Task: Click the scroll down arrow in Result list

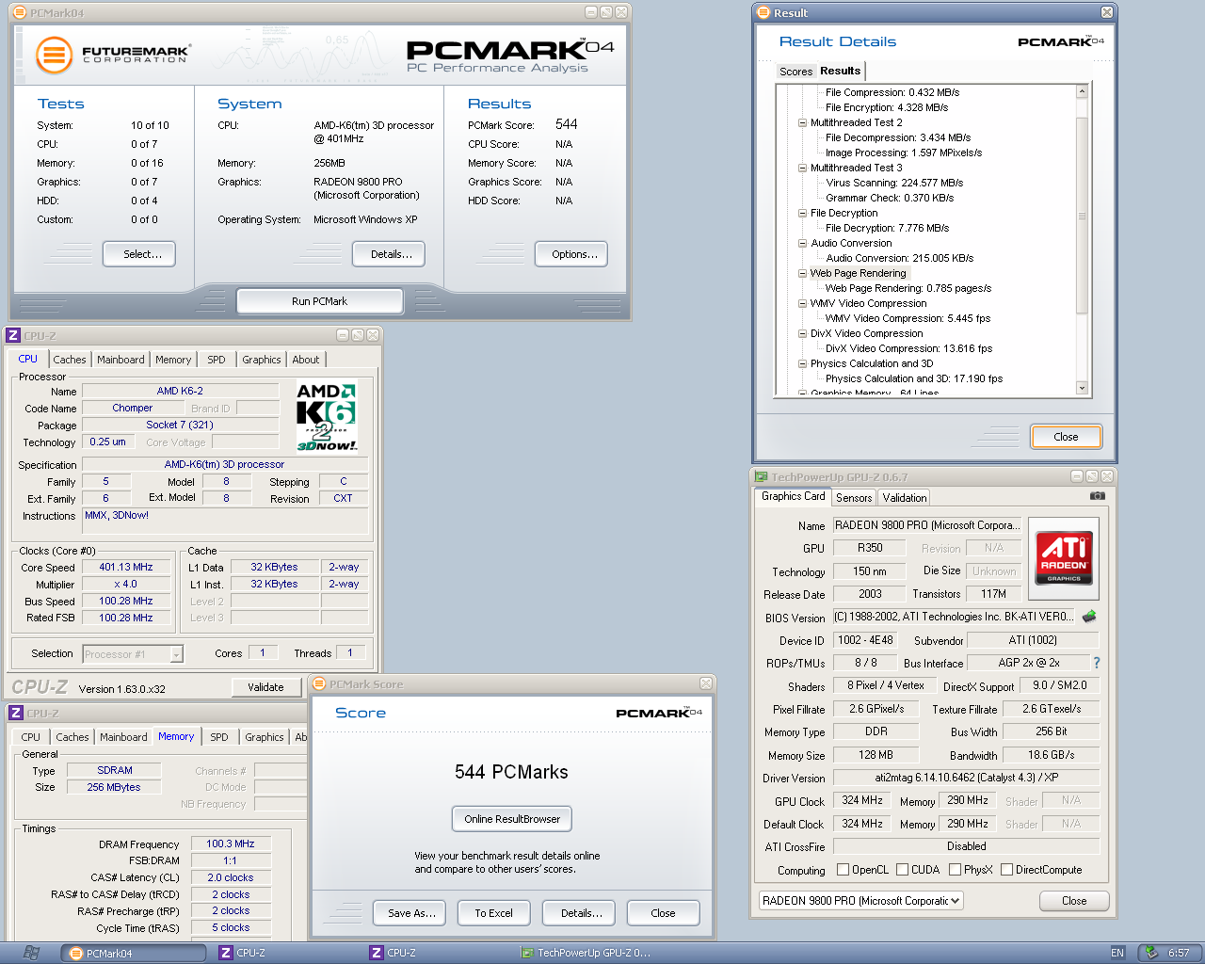Action: pos(1082,388)
